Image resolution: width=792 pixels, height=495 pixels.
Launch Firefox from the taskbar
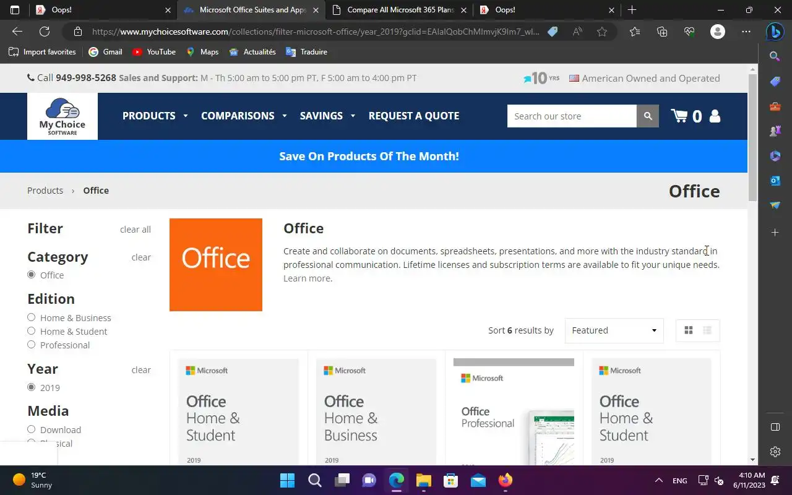pyautogui.click(x=505, y=480)
